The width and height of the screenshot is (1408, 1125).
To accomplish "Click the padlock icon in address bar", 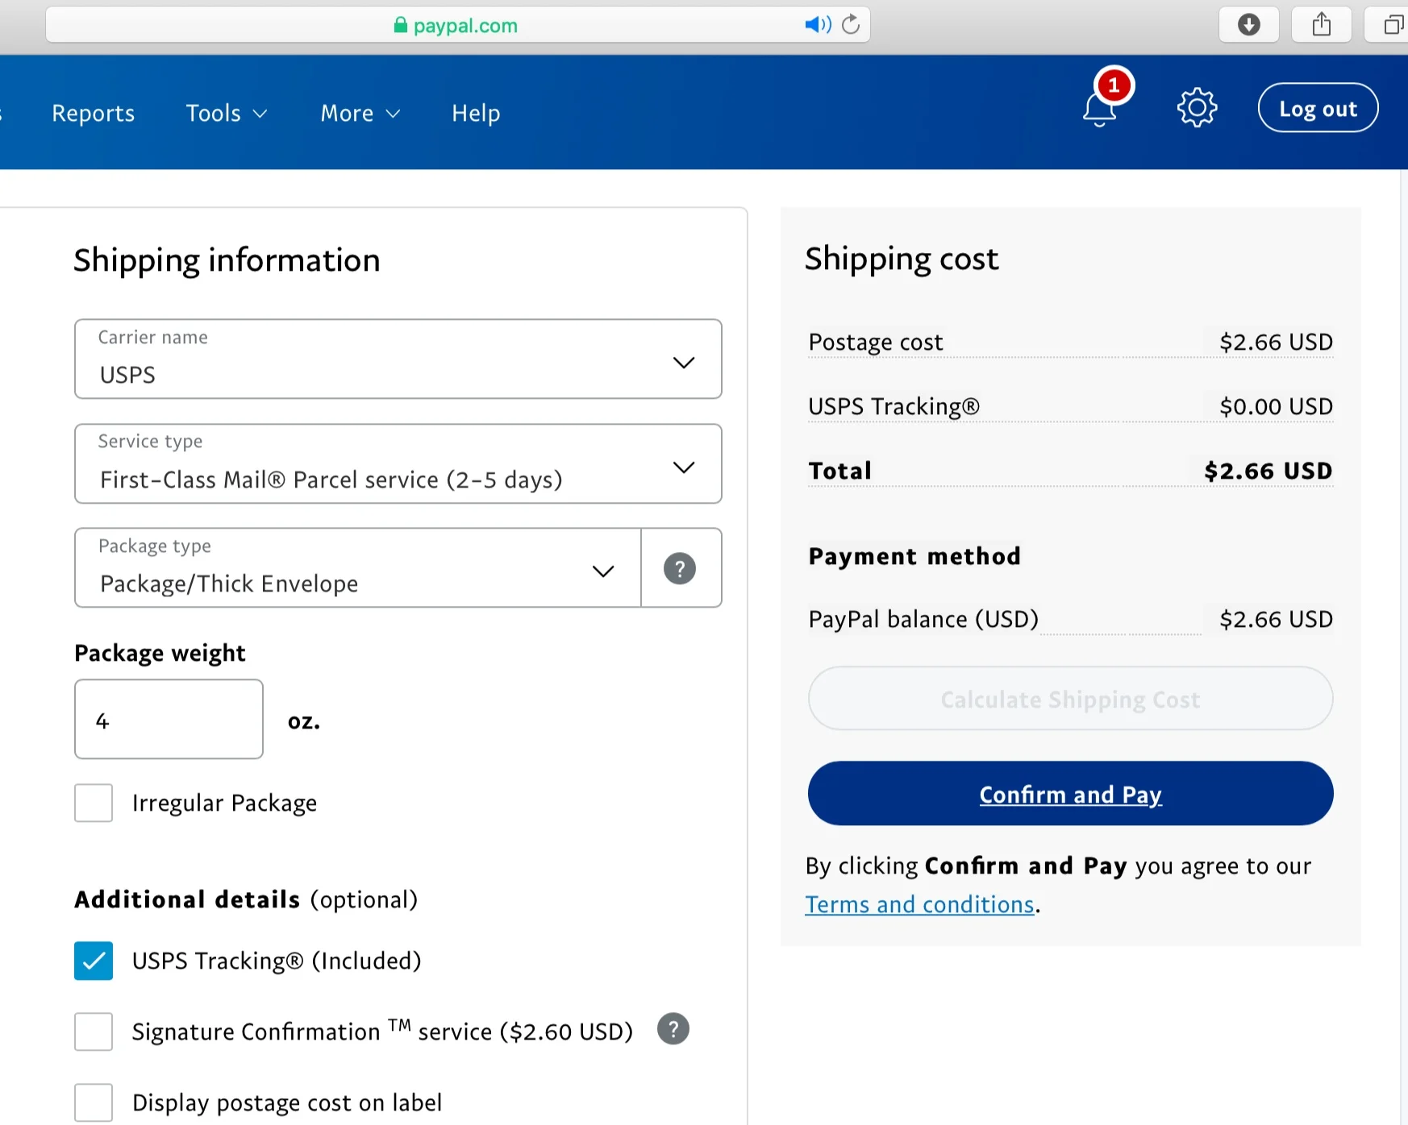I will (400, 25).
